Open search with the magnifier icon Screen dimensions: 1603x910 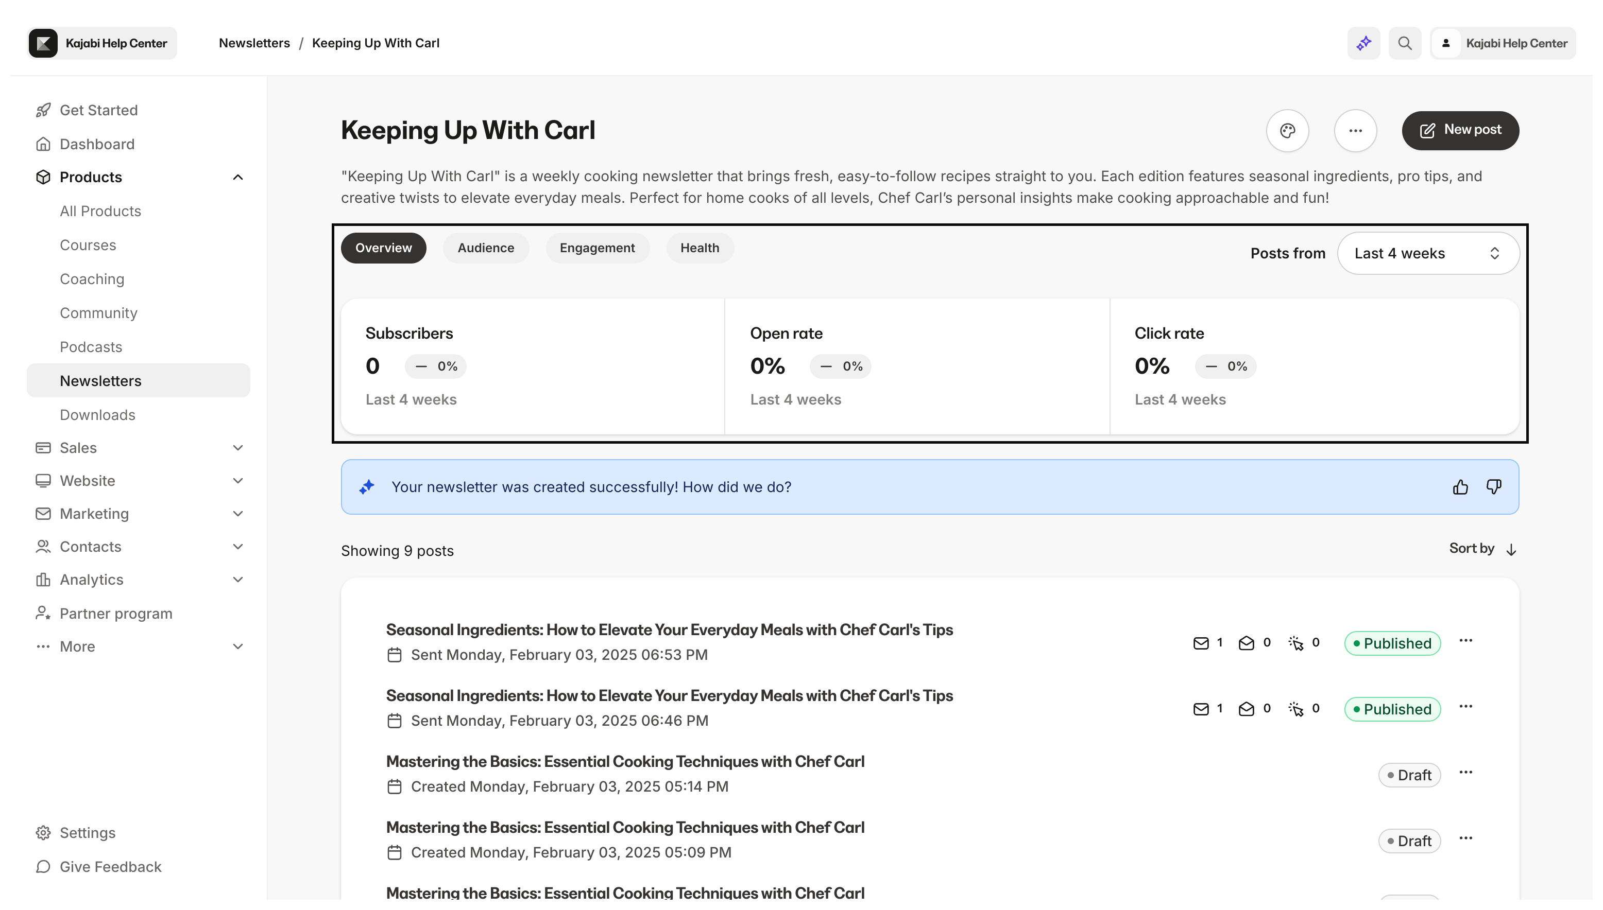pyautogui.click(x=1405, y=43)
